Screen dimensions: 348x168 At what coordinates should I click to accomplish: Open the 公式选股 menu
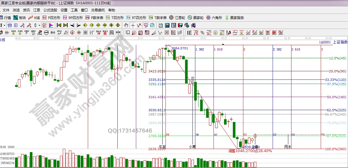click(x=50, y=10)
